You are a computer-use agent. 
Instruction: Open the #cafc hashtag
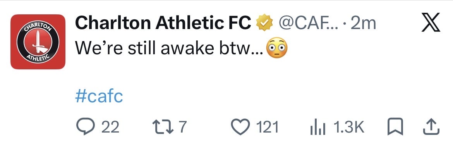tap(99, 96)
